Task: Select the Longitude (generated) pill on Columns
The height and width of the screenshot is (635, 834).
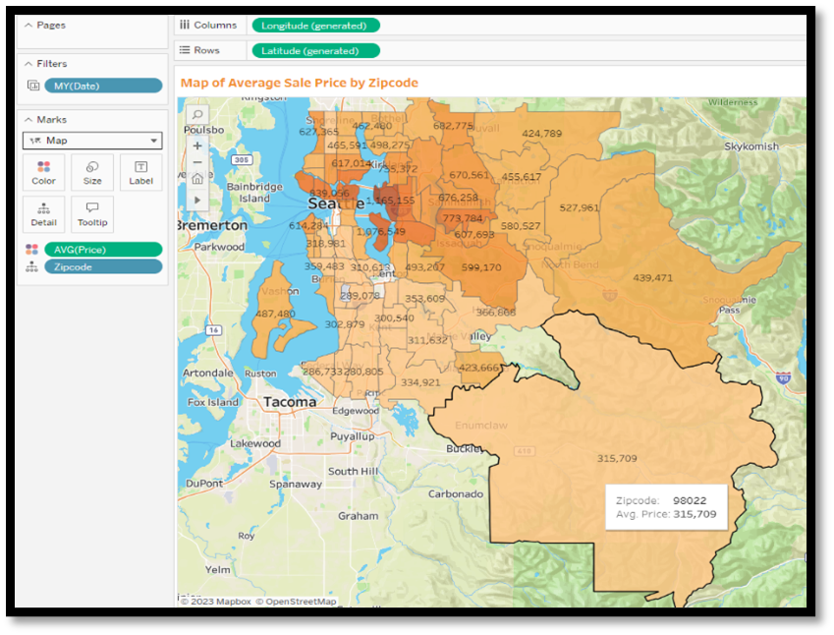Action: 312,25
